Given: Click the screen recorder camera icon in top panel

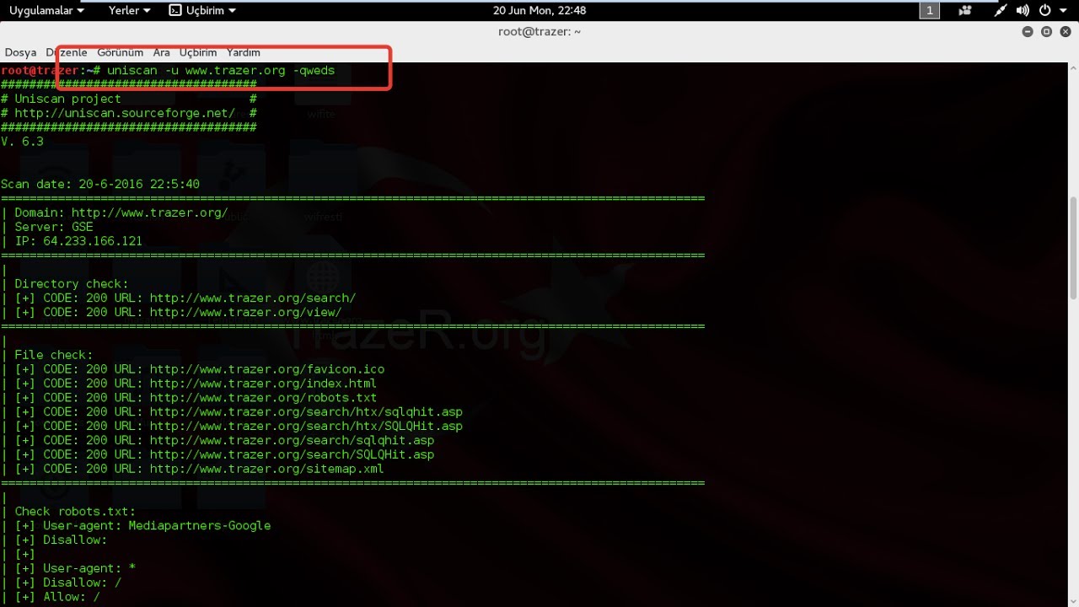Looking at the screenshot, I should click(x=965, y=11).
